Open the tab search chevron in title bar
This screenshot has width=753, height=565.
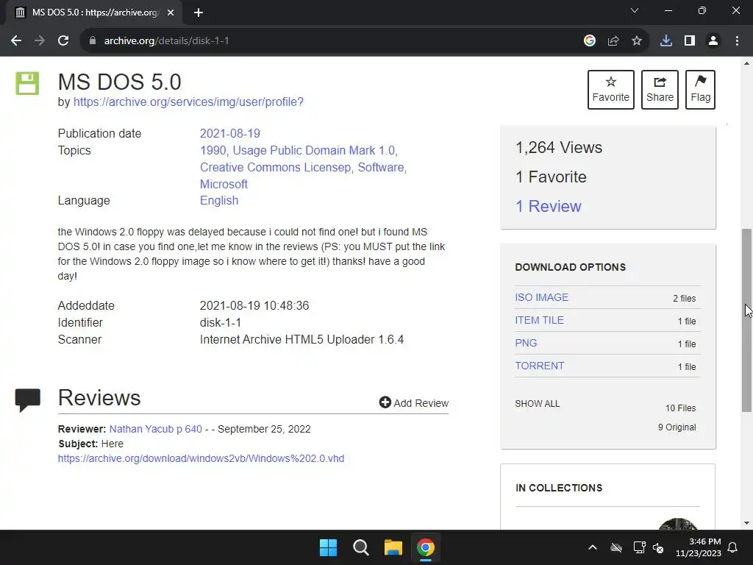(x=635, y=10)
